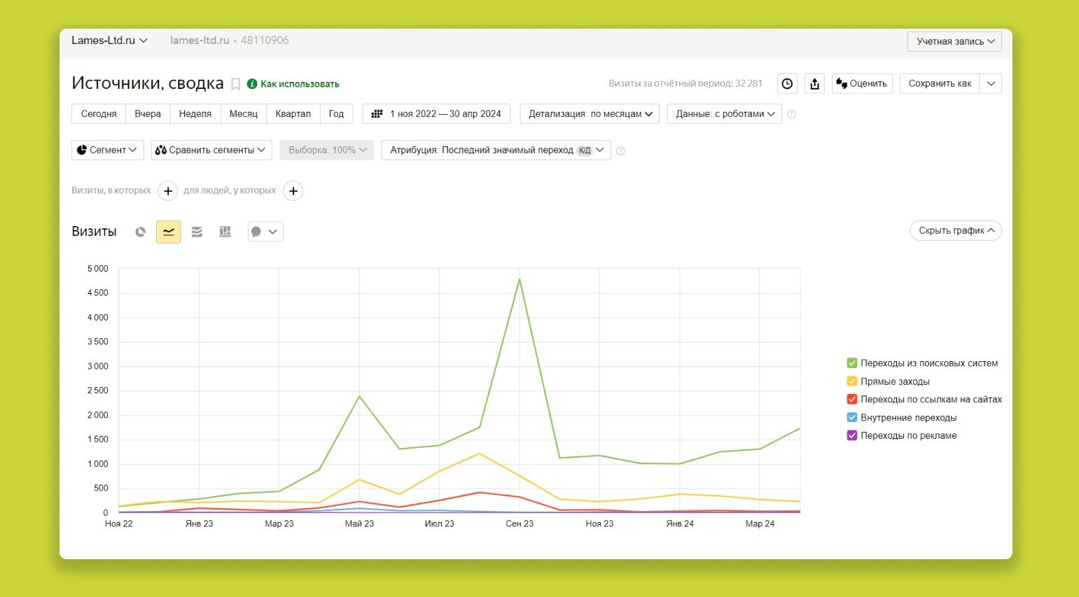Disable Переходы по рекламе checkbox
The width and height of the screenshot is (1079, 597).
851,435
